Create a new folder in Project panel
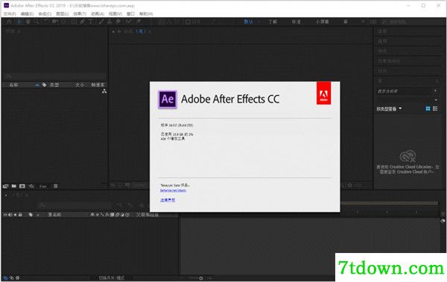This screenshot has height=282, width=447. click(13, 186)
